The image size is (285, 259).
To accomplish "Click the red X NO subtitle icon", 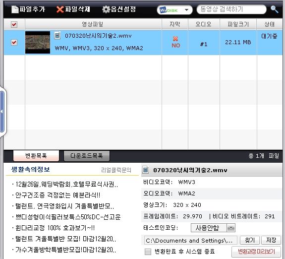I will coord(176,42).
